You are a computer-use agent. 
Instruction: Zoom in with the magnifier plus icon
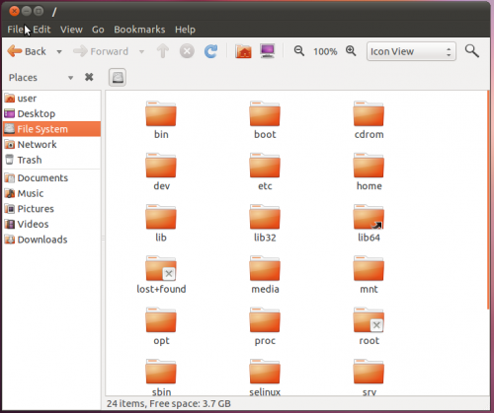click(351, 51)
